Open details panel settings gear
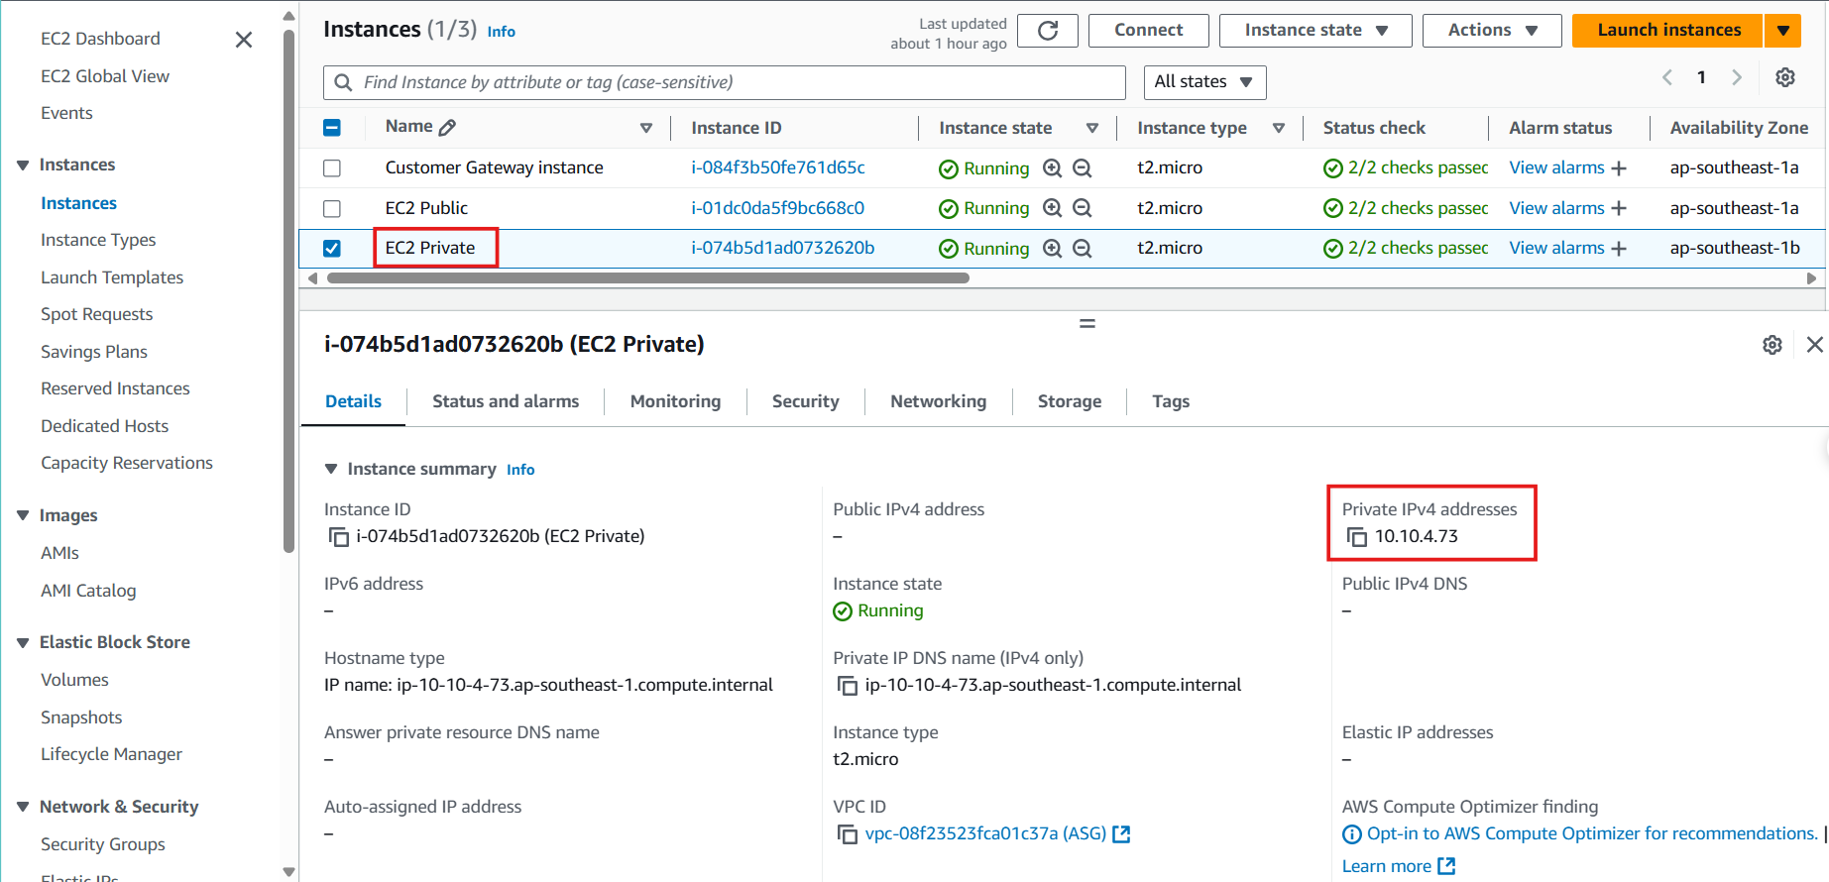The height and width of the screenshot is (882, 1829). coord(1772,345)
